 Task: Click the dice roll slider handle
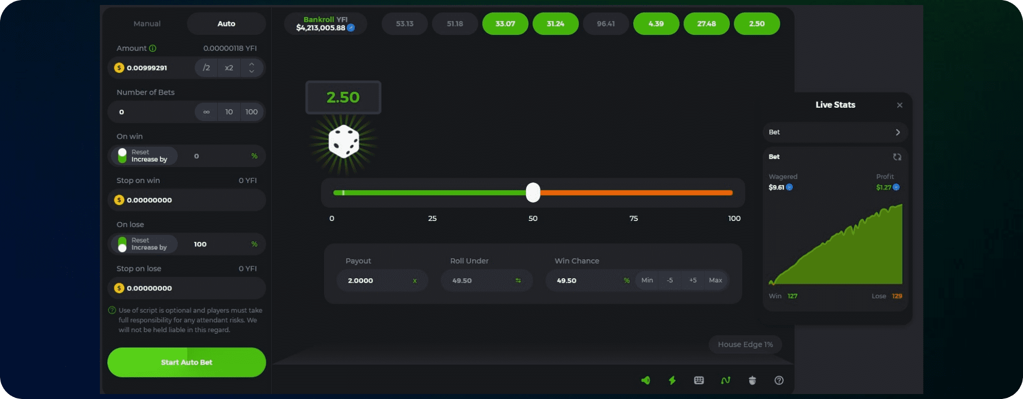click(533, 193)
